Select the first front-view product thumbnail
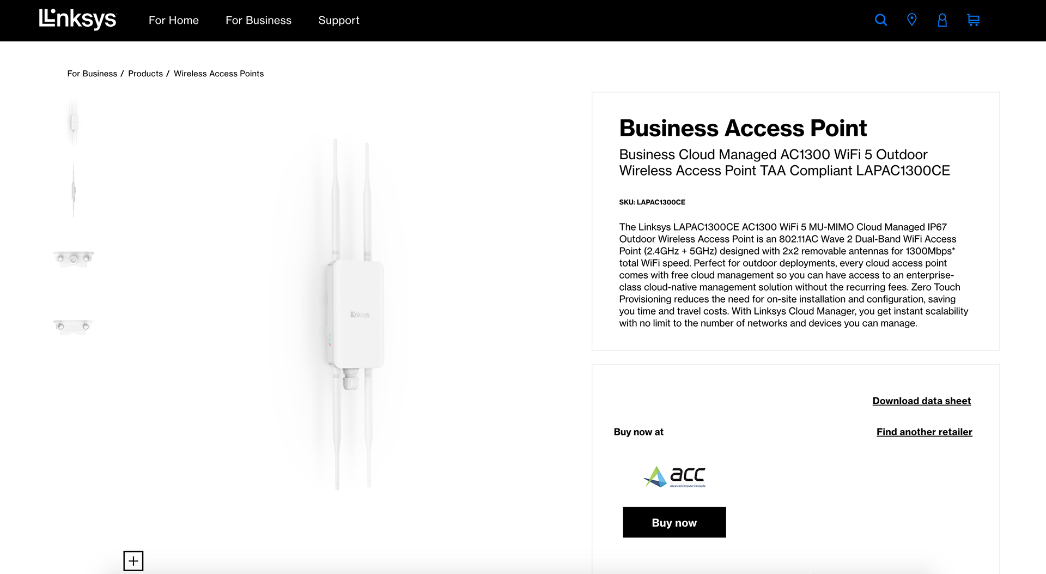The width and height of the screenshot is (1046, 574). pos(74,123)
